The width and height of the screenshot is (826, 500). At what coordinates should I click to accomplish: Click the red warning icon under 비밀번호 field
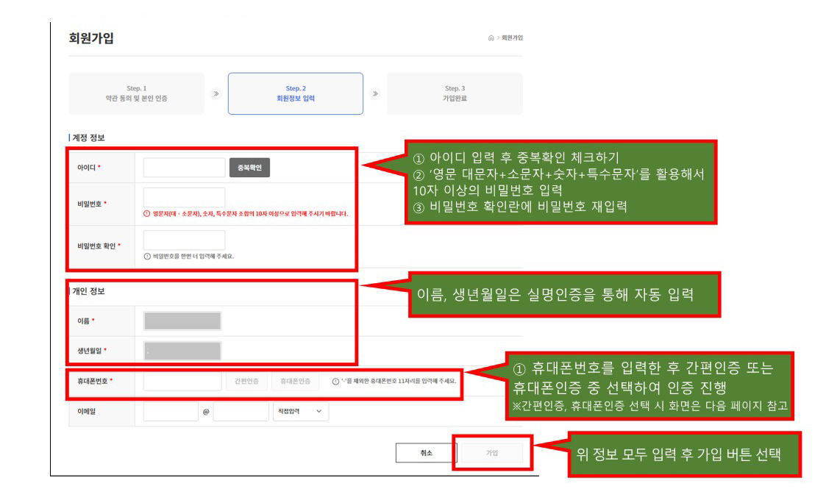[147, 213]
